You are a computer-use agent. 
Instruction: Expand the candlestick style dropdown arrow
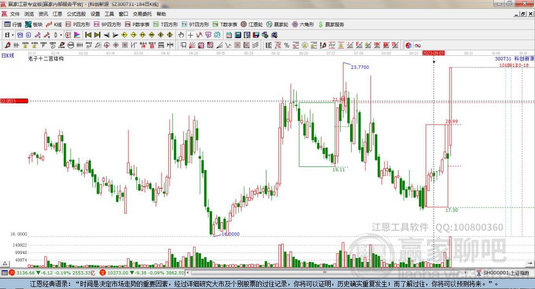coord(61,35)
